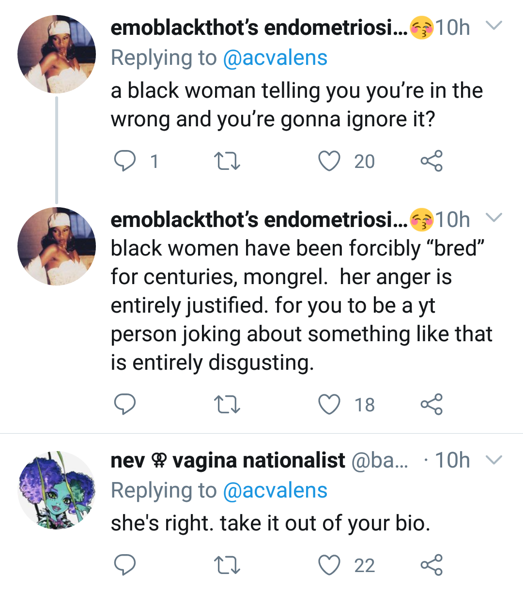Image resolution: width=523 pixels, height=589 pixels.
Task: Open @acvalens mention in first tweet
Action: click(275, 58)
